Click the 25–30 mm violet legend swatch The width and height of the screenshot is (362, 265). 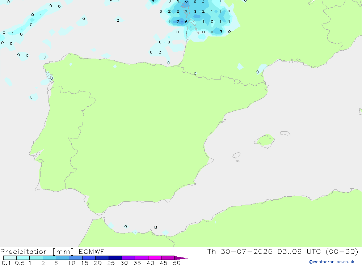[115, 258]
